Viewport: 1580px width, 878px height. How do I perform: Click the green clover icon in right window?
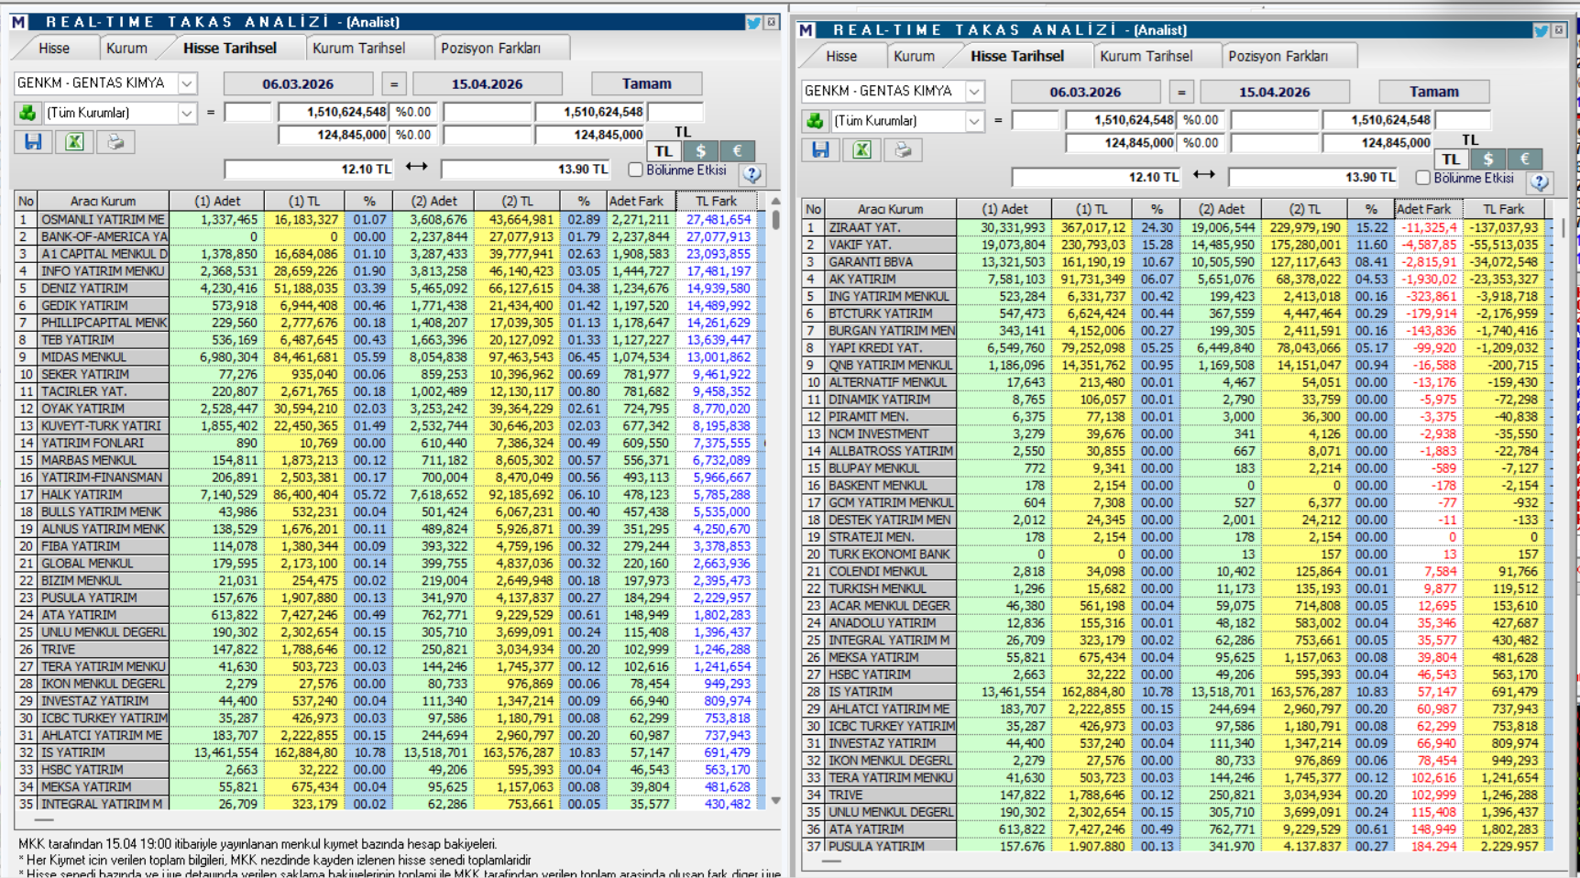815,121
